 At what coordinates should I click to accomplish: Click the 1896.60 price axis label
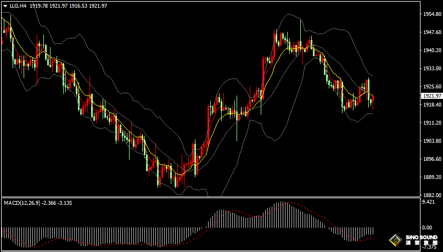[431, 159]
